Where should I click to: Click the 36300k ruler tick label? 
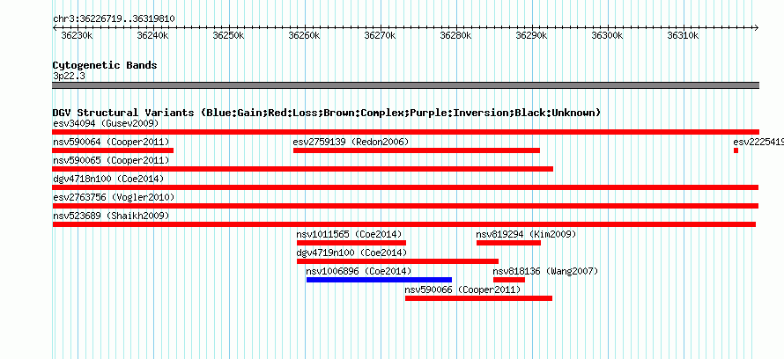[x=608, y=36]
